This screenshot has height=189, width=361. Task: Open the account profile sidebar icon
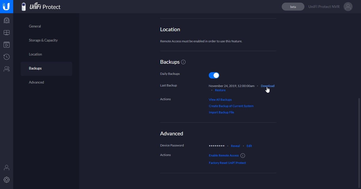tap(7, 168)
